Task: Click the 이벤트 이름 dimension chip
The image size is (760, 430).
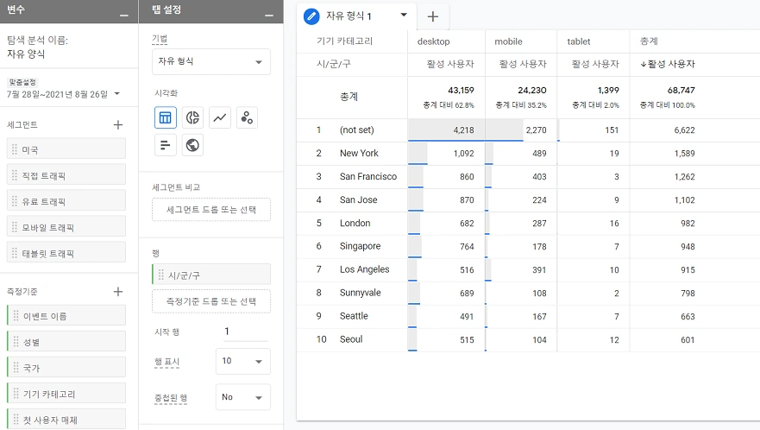Action: tap(66, 315)
